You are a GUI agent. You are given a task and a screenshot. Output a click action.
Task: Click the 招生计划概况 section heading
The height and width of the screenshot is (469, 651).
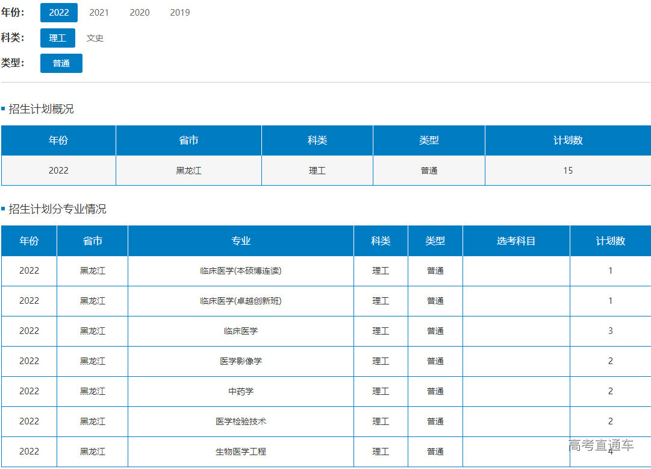pyautogui.click(x=41, y=109)
